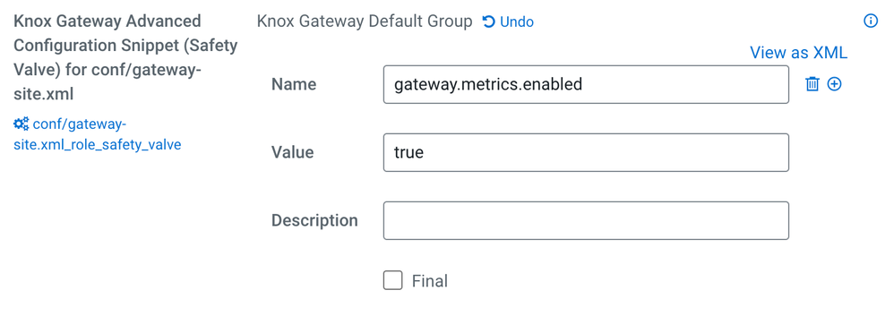
Task: Enable the Final checkbox
Action: [x=393, y=280]
